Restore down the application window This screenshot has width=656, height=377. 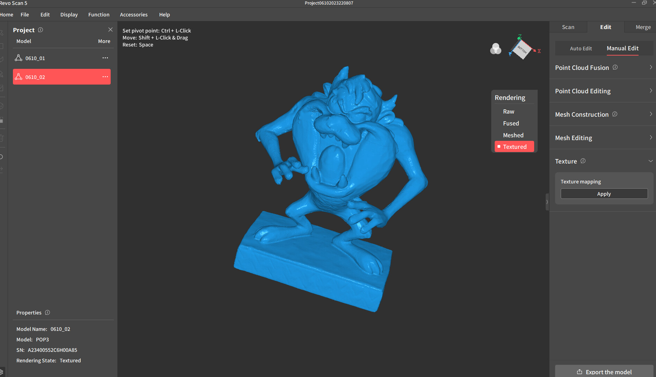(644, 3)
